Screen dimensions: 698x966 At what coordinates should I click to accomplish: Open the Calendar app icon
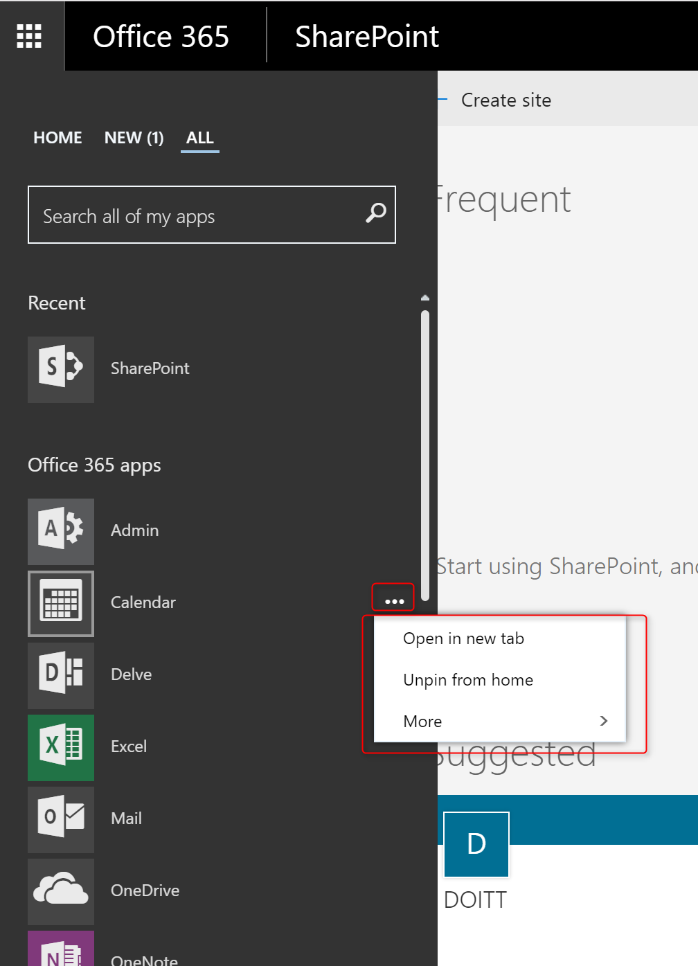(x=61, y=603)
